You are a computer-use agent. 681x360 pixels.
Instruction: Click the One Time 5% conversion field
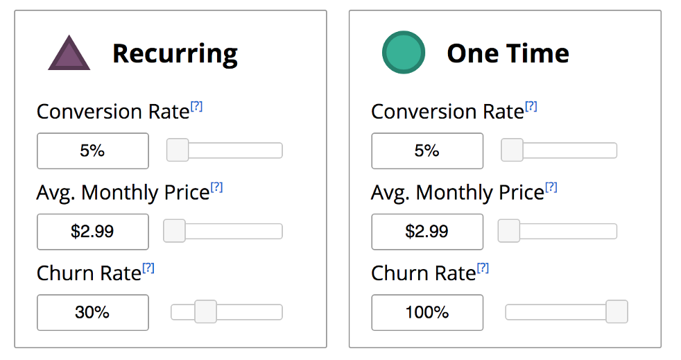[427, 151]
